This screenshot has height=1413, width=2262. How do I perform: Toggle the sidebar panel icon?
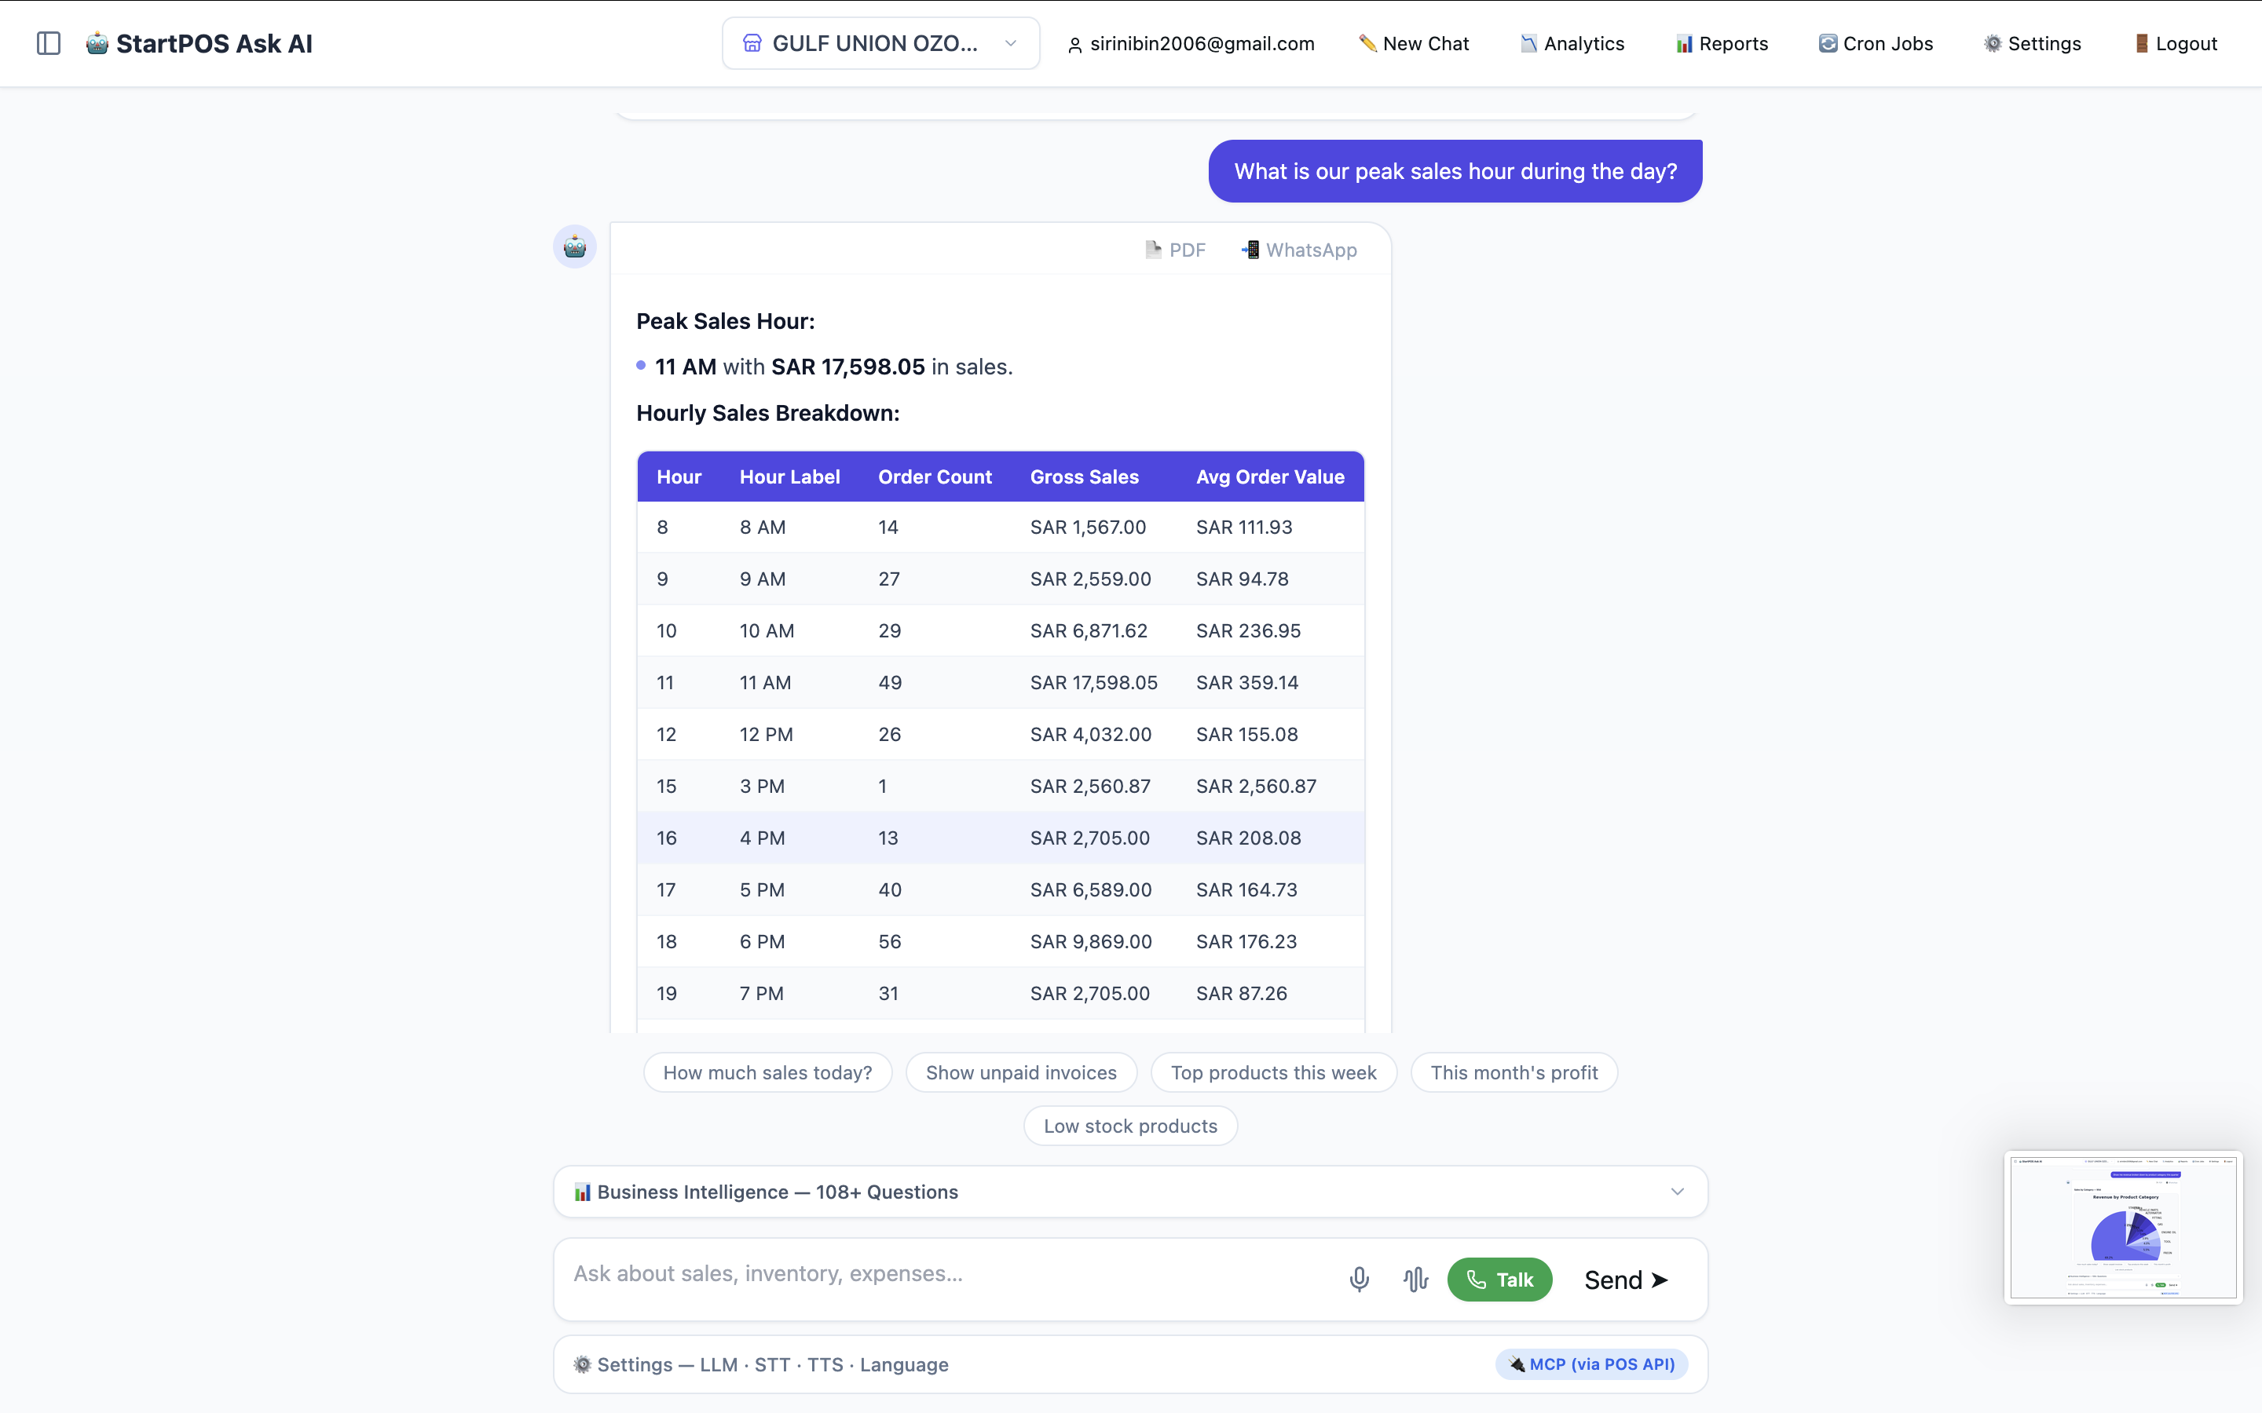tap(49, 43)
